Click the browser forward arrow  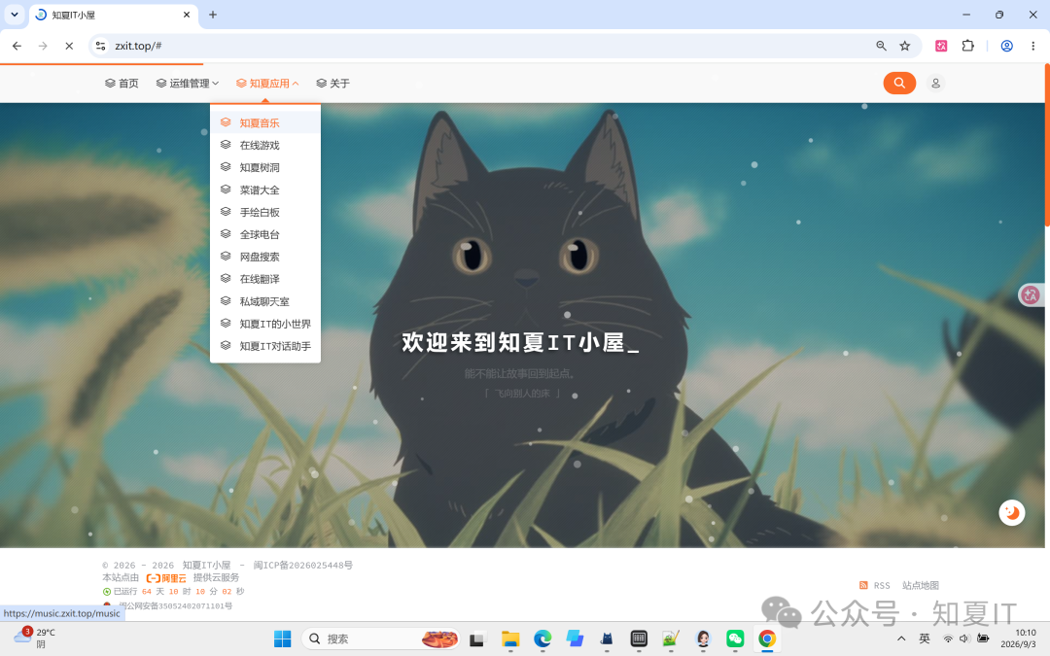pyautogui.click(x=43, y=46)
